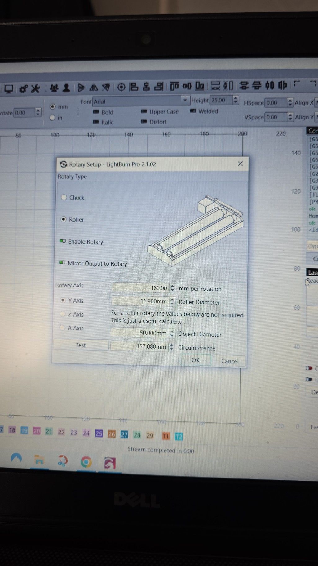Click the Position Laser crosshair icon
This screenshot has width=318, height=566.
click(121, 87)
